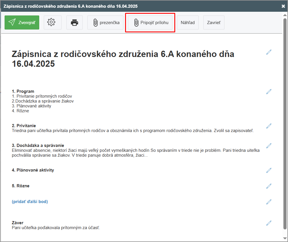The width and height of the screenshot is (288, 242).
Task: Close the dialog with the X
Action: click(x=283, y=6)
